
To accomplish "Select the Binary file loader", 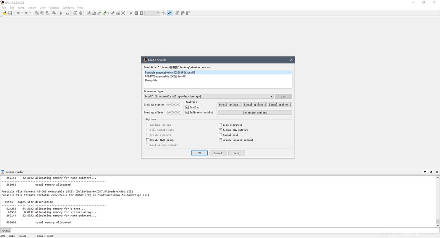I will point(218,80).
